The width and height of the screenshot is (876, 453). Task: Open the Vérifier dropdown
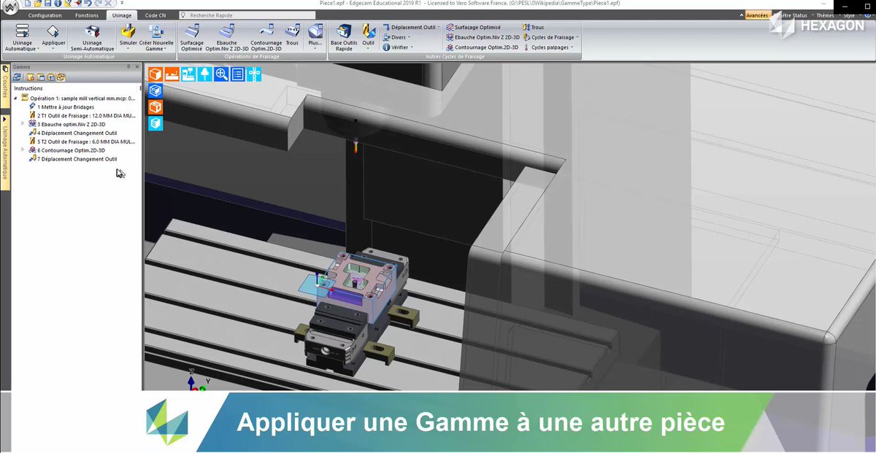click(399, 47)
